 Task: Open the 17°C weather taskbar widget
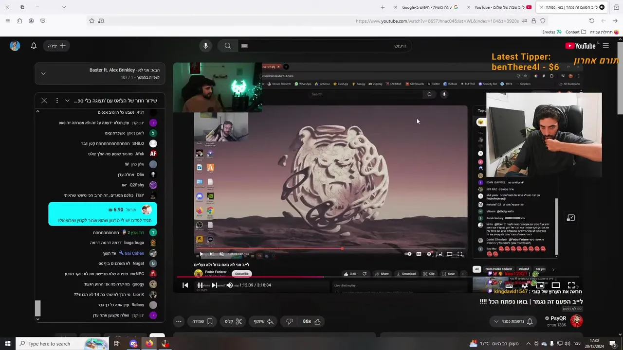(x=494, y=344)
